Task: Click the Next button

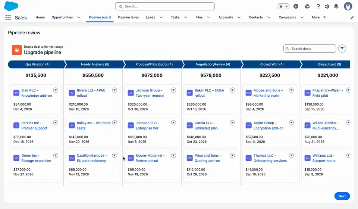Action: point(342,196)
